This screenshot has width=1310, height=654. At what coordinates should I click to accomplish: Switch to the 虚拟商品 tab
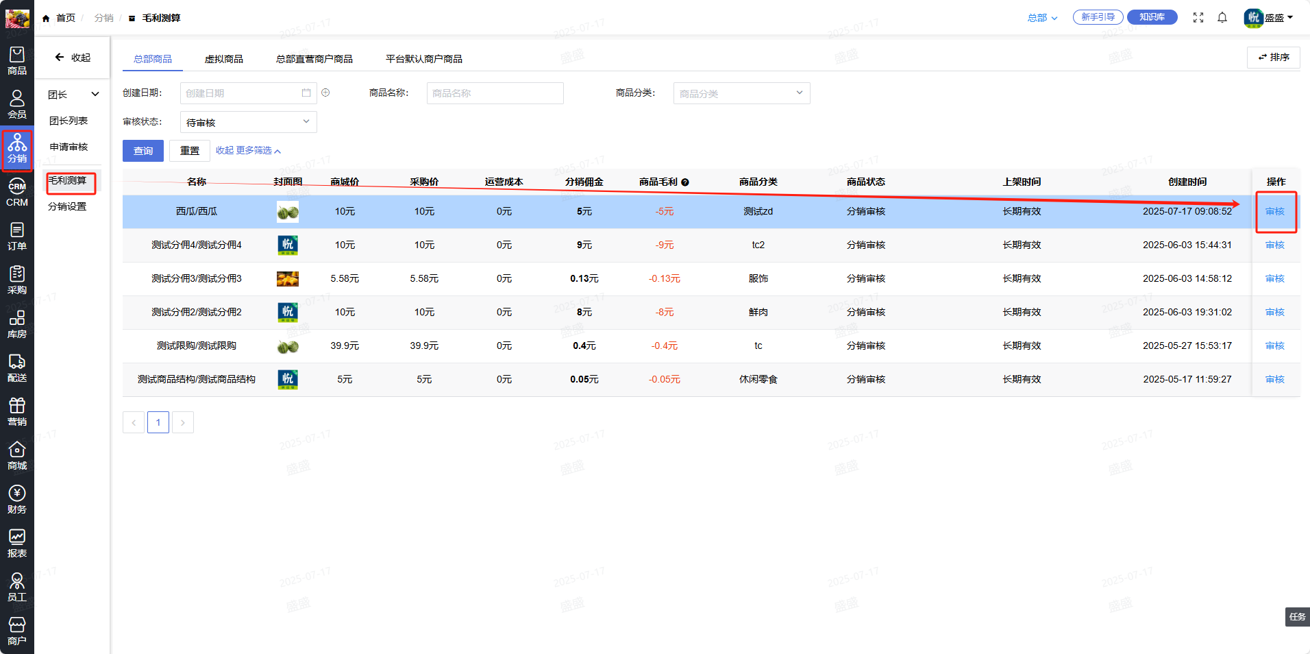point(224,59)
